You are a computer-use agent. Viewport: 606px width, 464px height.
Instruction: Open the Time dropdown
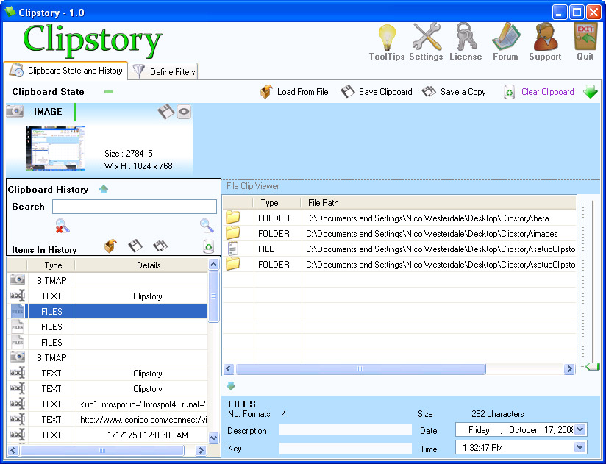coord(580,447)
